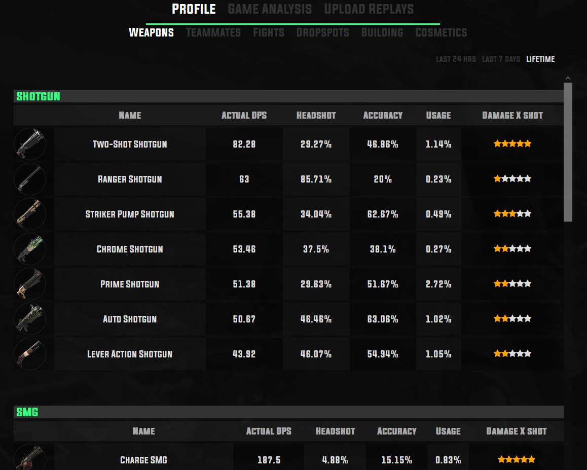Click SMG Actual DPS column header
Image resolution: width=587 pixels, height=470 pixels.
(x=269, y=431)
